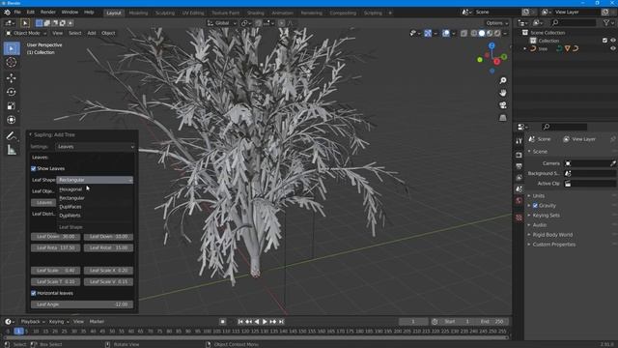Open the Leaf Shape dropdown
The height and width of the screenshot is (348, 618).
point(95,180)
